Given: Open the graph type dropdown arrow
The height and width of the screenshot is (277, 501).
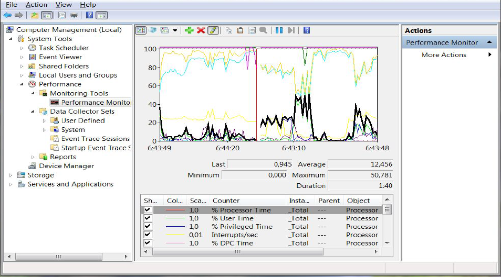Looking at the screenshot, I should pyautogui.click(x=175, y=30).
